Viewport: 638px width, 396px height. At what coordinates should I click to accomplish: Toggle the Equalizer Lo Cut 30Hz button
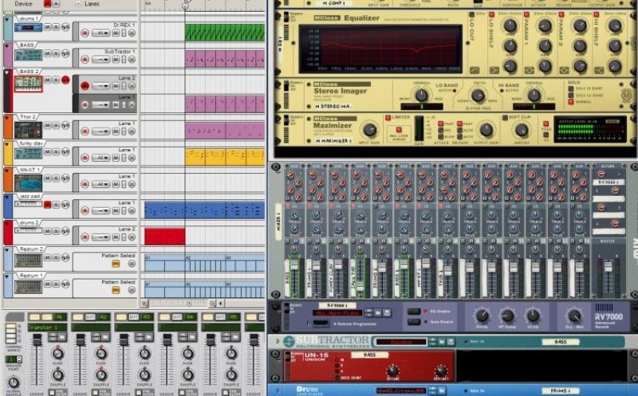click(471, 14)
